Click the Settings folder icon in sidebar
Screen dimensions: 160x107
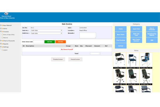[x=2, y=47]
